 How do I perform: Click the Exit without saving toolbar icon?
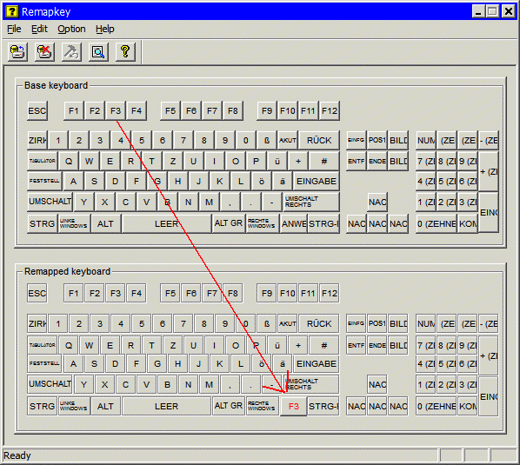[x=44, y=52]
